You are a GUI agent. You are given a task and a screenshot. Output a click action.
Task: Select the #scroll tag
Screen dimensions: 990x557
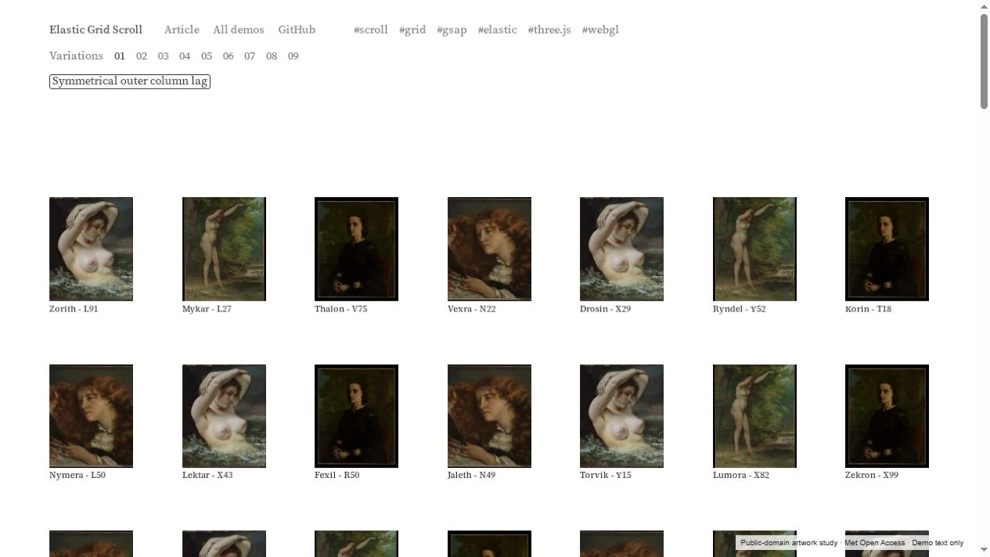tap(371, 30)
